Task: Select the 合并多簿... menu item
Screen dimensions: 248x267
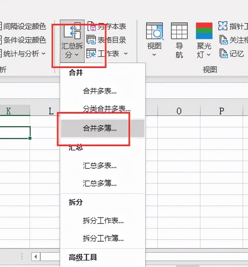Action: click(103, 128)
